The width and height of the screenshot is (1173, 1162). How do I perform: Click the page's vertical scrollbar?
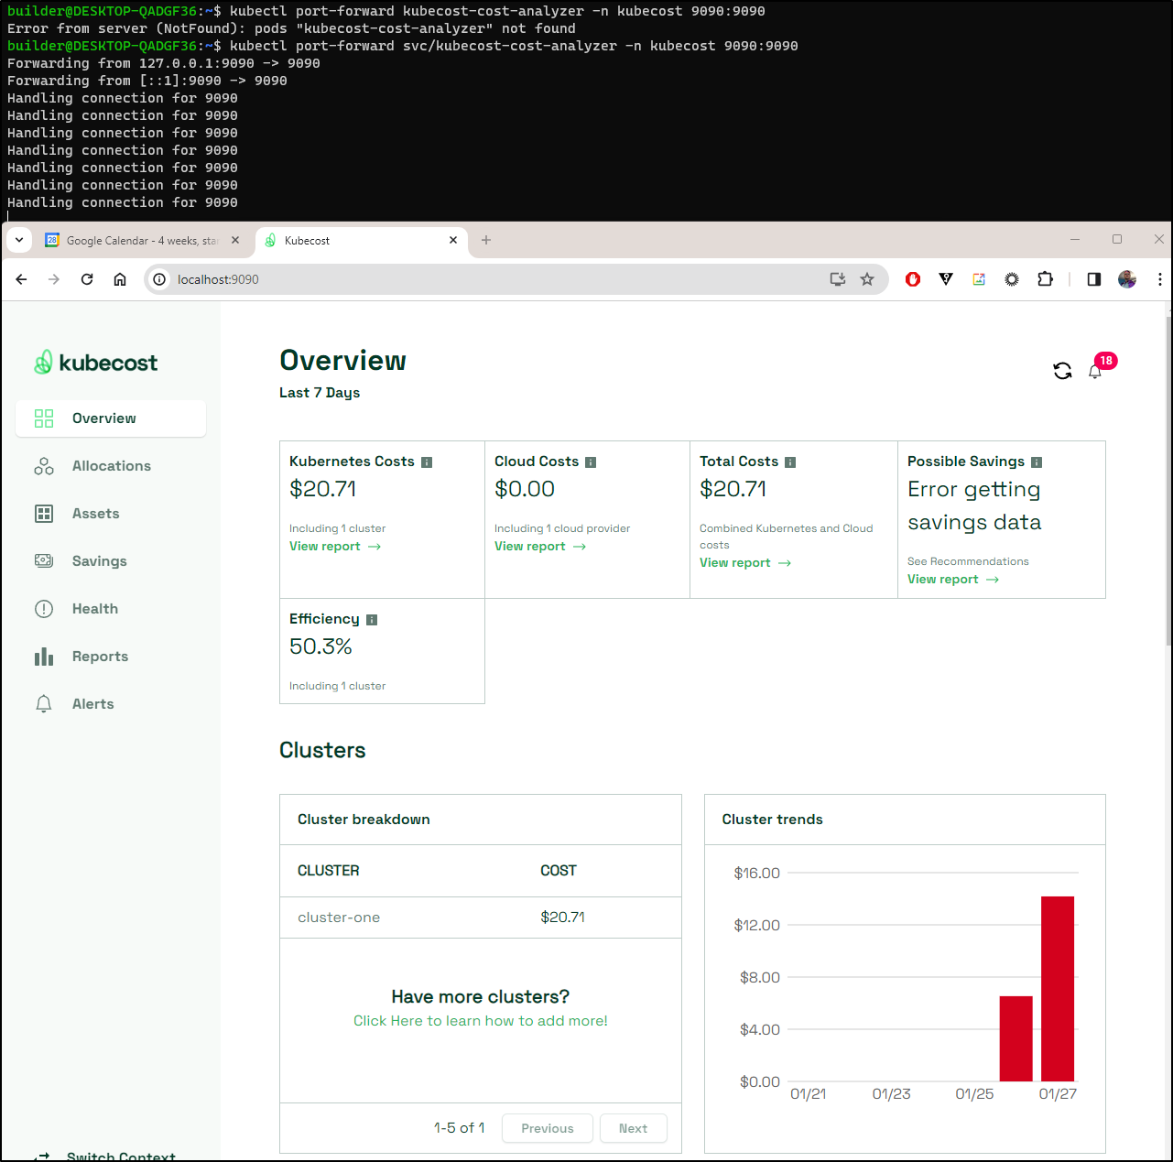(1168, 481)
